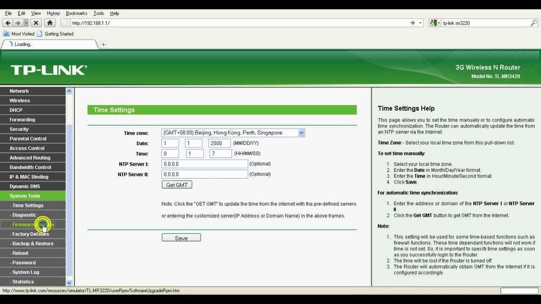Viewport: 541px width, 304px height.
Task: Open the Time Settings submenu item
Action: tap(33, 206)
